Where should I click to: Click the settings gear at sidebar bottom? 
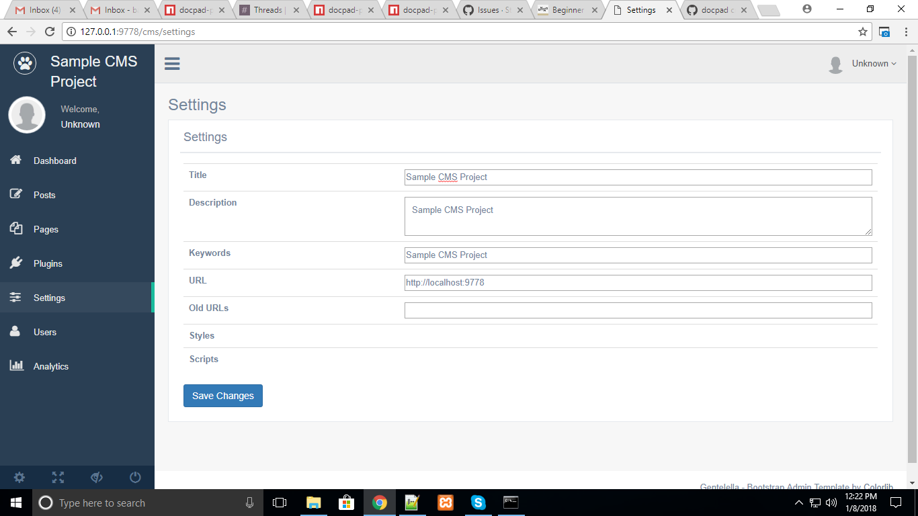tap(19, 477)
